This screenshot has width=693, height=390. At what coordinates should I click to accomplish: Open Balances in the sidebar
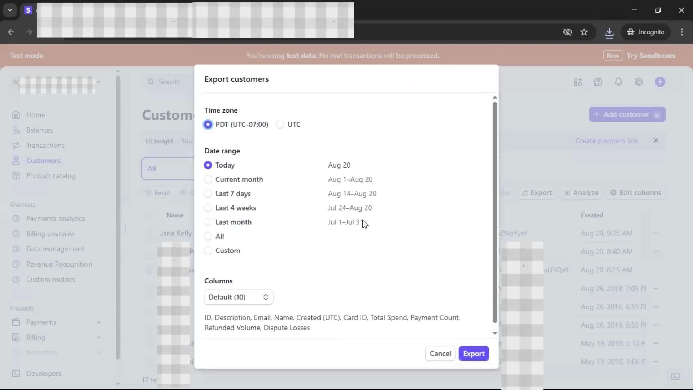(x=39, y=130)
